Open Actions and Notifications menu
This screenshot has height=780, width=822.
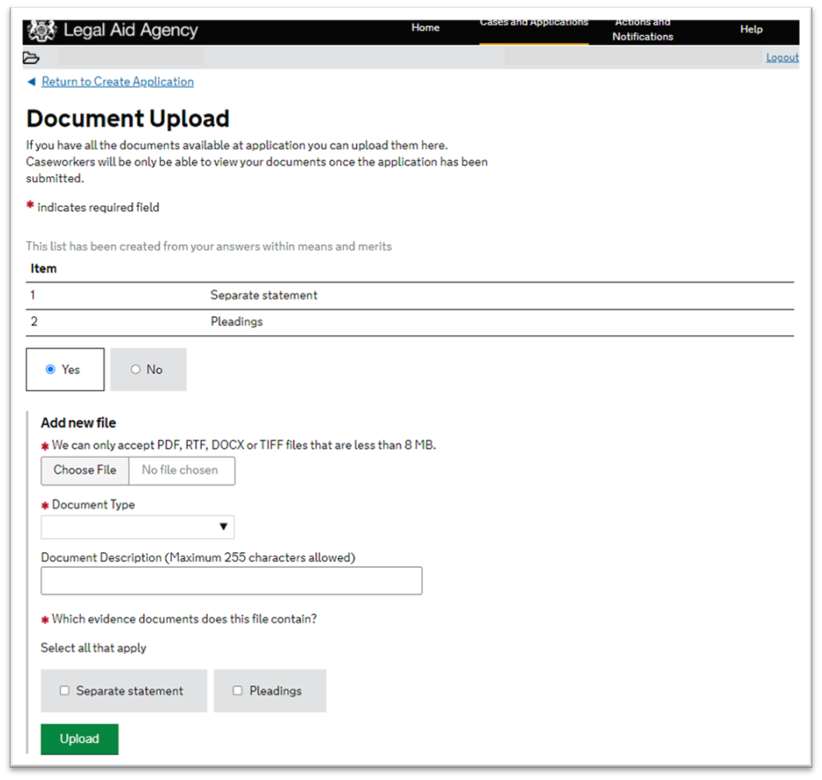[x=642, y=30]
